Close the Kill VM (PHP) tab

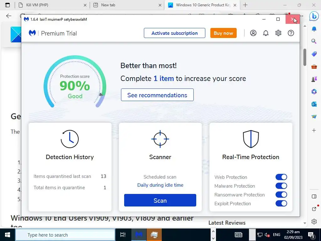coord(85,5)
